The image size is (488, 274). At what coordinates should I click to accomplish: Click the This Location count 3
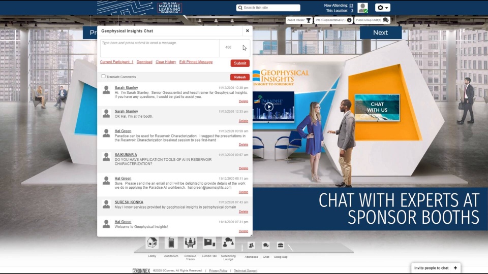[352, 11]
